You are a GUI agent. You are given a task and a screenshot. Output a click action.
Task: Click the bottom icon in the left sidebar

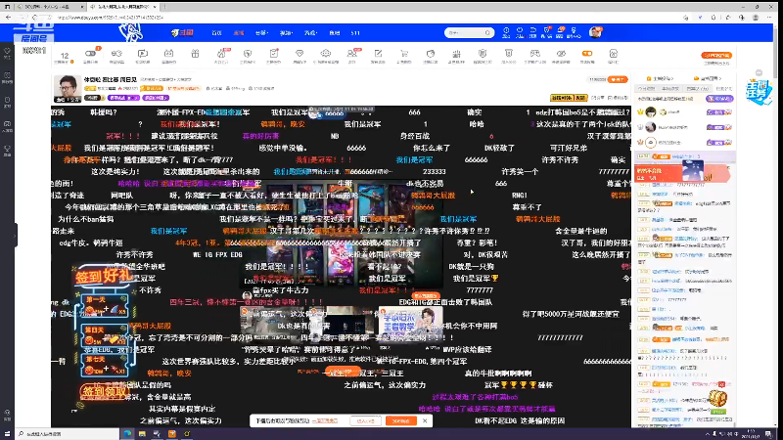point(7,413)
